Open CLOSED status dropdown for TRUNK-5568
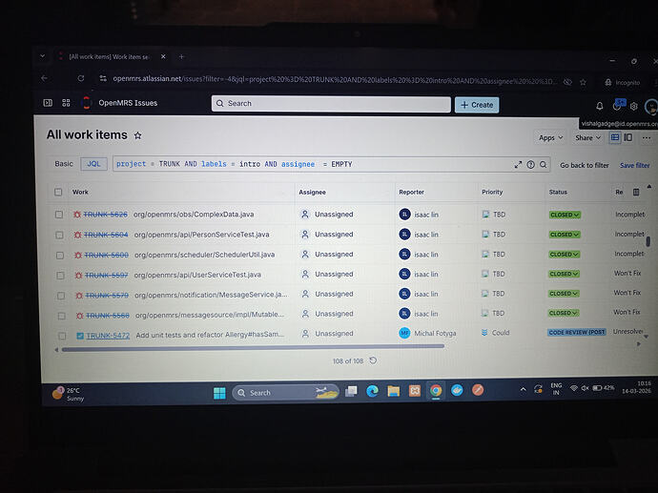Screen dimensions: 658x493 563,313
